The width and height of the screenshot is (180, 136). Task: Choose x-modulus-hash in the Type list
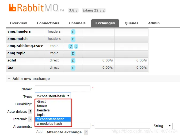pos(53,124)
